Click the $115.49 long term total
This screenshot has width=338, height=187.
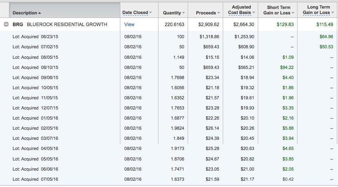pos(325,25)
